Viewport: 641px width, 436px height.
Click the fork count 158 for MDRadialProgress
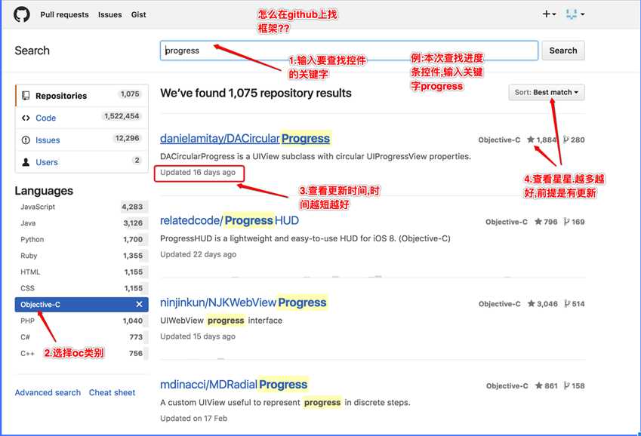click(x=574, y=385)
